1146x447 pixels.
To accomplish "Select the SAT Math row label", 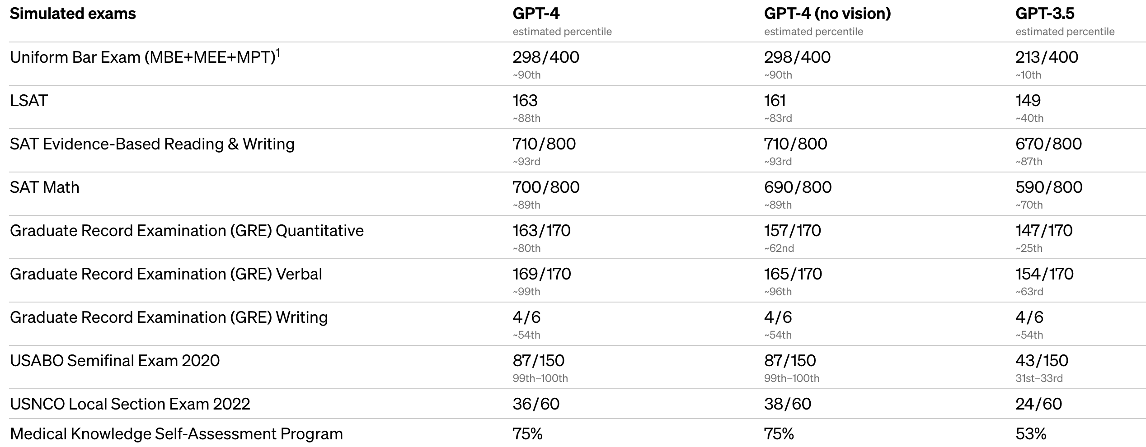I will 45,187.
